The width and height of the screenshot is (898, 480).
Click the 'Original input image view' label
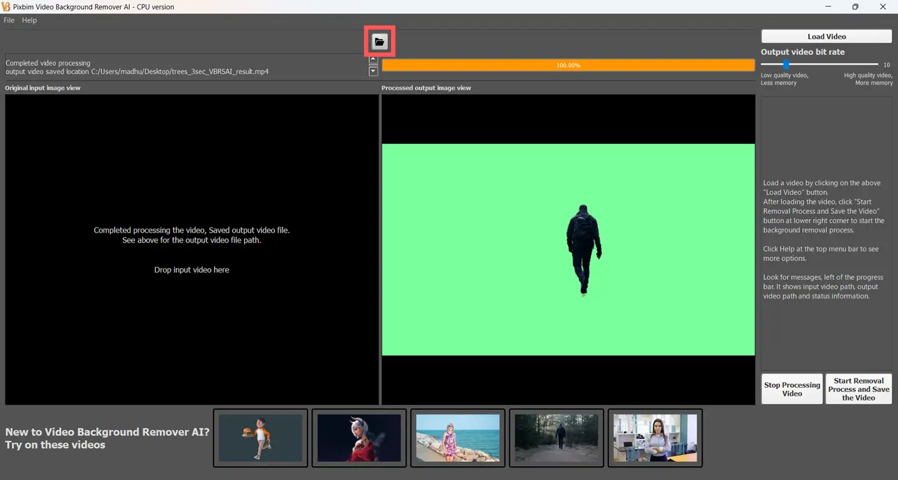click(43, 88)
